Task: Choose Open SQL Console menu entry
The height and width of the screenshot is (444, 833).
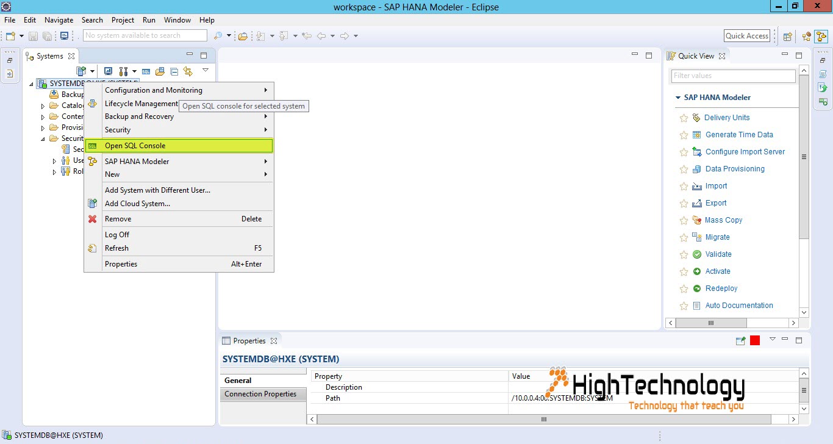Action: click(x=179, y=146)
